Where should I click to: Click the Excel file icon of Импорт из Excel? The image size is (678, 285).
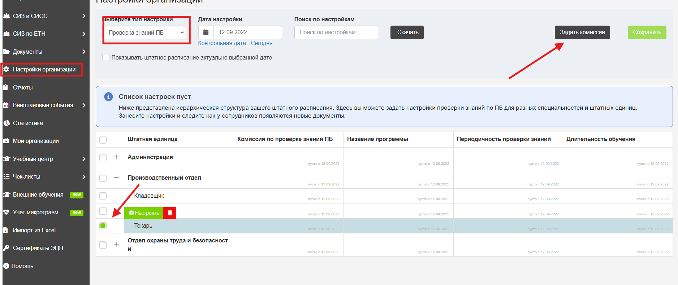[x=5, y=230]
